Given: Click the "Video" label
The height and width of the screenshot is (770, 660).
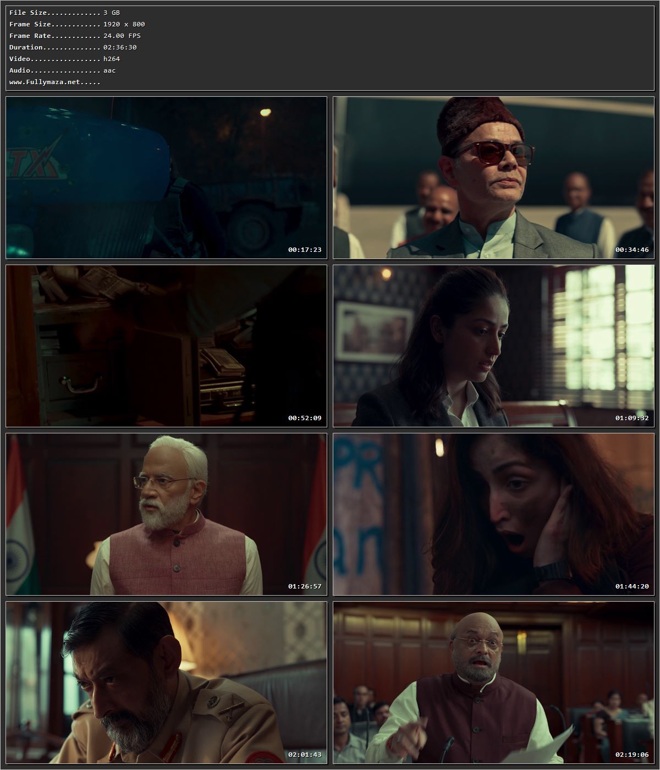Looking at the screenshot, I should coord(20,59).
